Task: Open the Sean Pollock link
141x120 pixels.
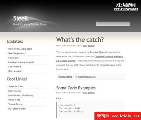Action: (14, 91)
